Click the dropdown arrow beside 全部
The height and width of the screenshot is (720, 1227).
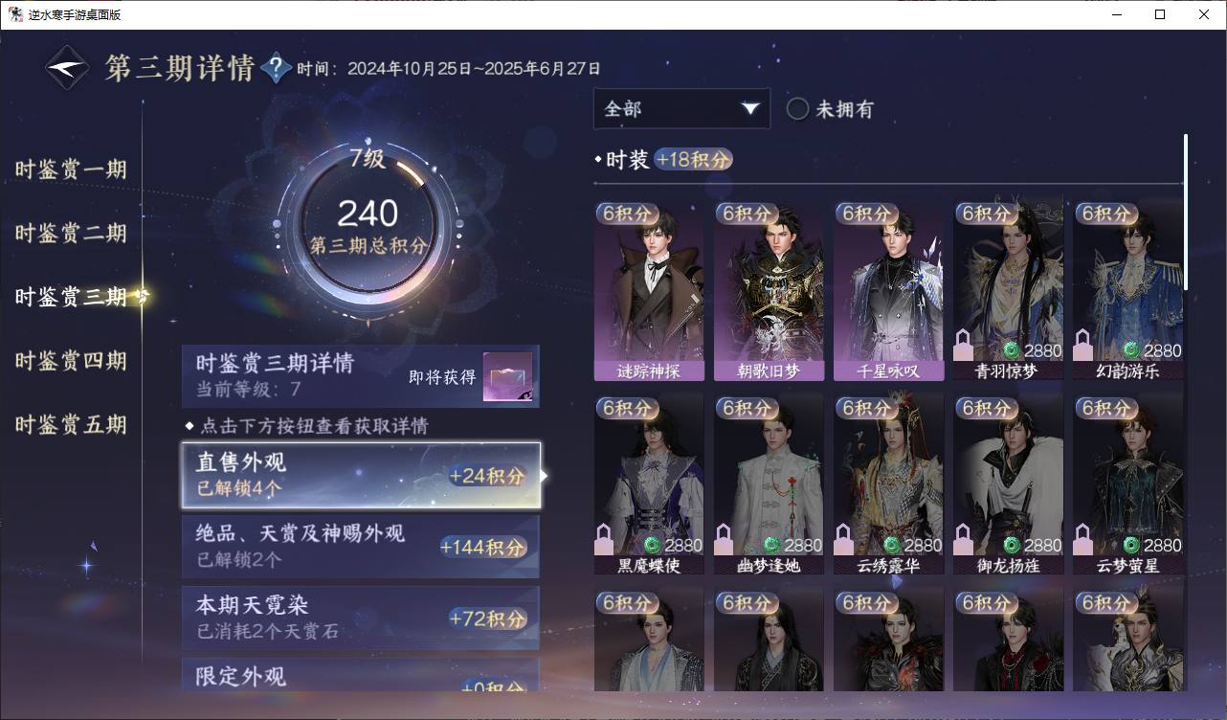pyautogui.click(x=749, y=109)
